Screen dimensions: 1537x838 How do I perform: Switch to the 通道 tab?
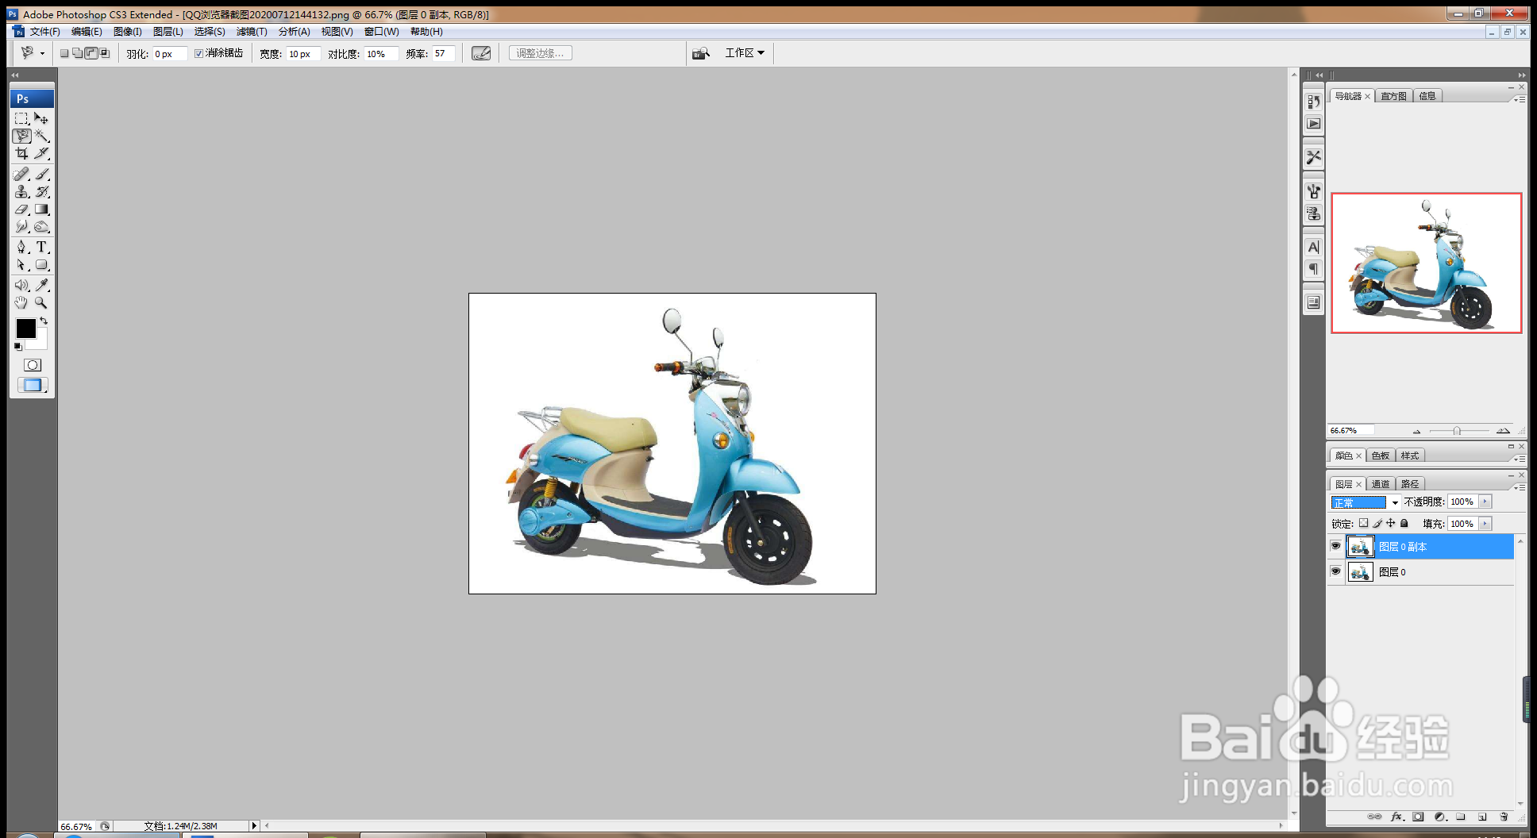1381,484
